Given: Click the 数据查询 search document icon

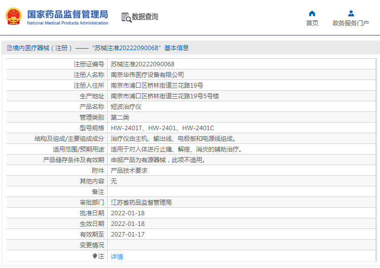Looking at the screenshot, I should pos(126,17).
